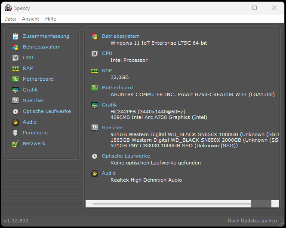Click the Grafik monitor icon in sidebar
Viewport: 286px width, 228px height.
15,90
